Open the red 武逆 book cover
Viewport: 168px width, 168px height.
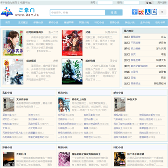72,43
